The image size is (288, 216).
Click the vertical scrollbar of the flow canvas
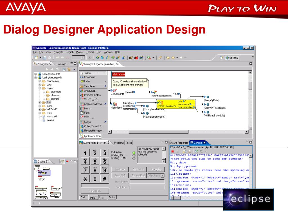(x=250, y=100)
